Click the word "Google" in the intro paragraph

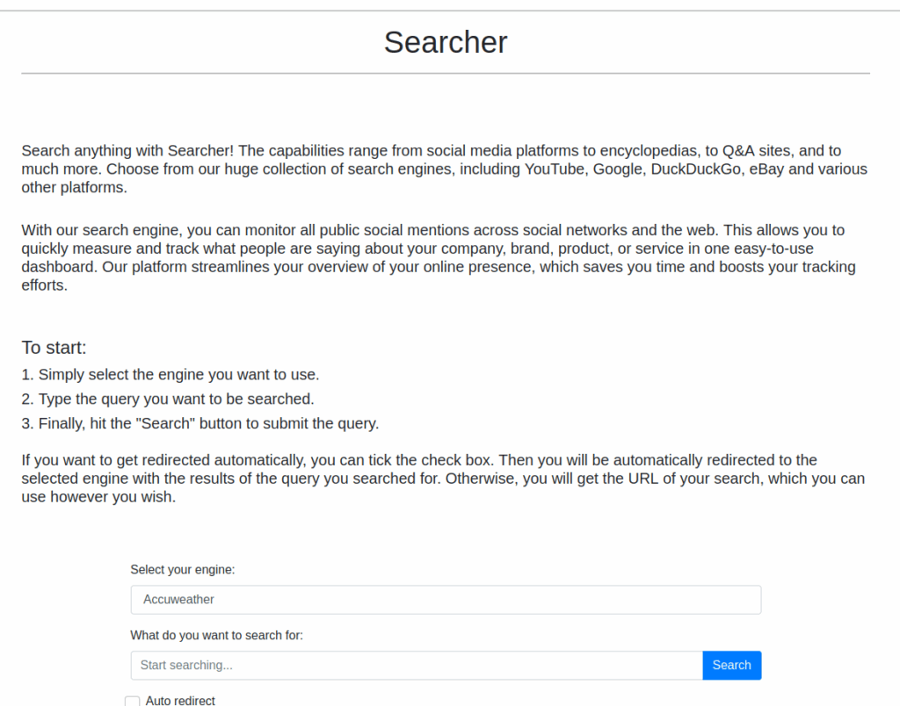(x=618, y=169)
